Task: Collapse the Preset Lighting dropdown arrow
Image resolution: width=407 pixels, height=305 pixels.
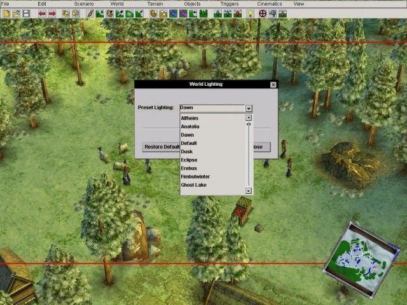Action: [249, 108]
